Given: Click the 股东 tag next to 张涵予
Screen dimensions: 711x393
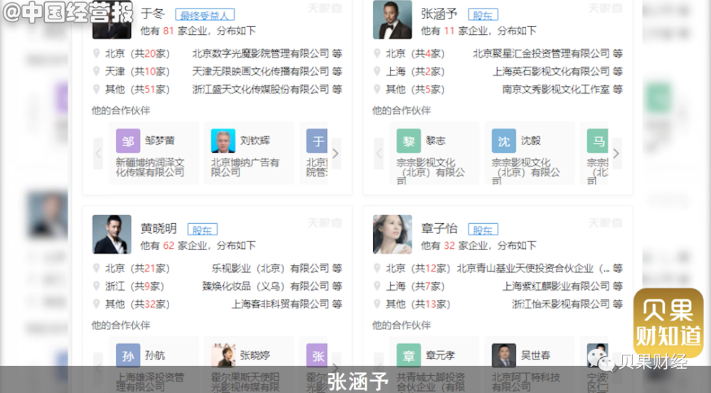Looking at the screenshot, I should pos(483,15).
